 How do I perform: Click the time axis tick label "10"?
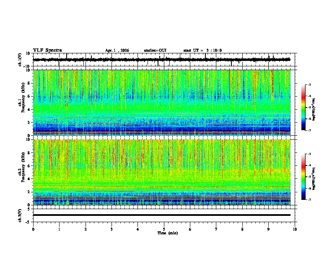[x=295, y=229]
